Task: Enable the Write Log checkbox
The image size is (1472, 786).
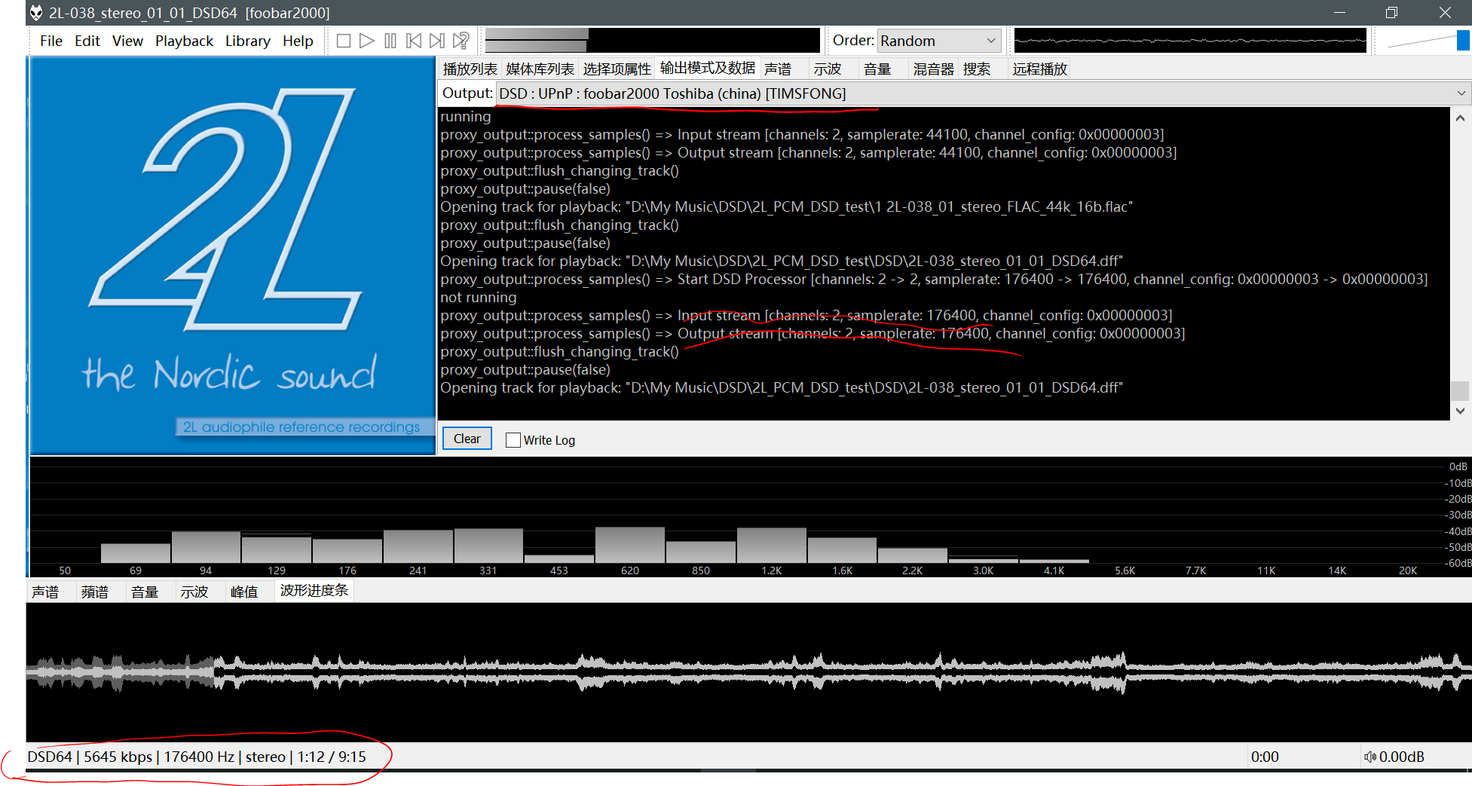Action: tap(513, 440)
